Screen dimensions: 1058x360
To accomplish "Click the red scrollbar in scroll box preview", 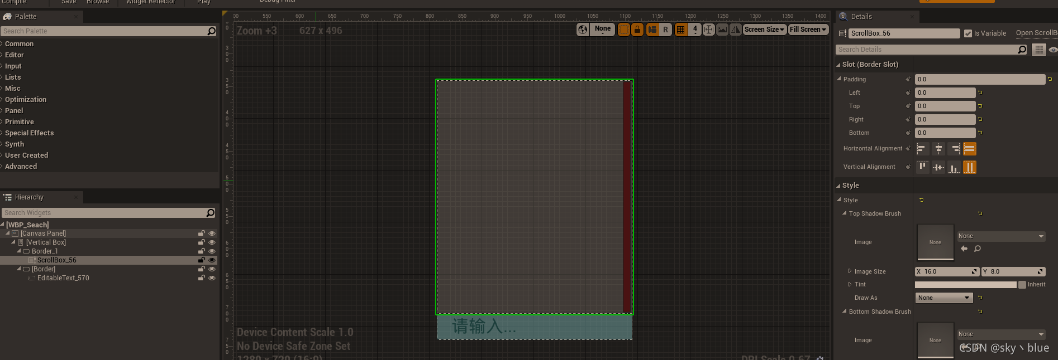I will (627, 196).
